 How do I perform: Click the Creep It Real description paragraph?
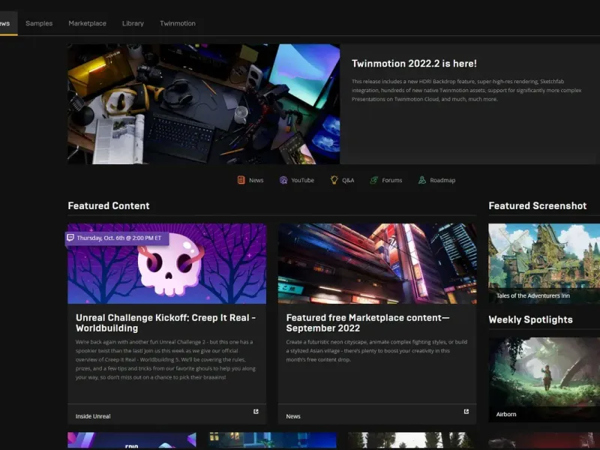pos(165,360)
